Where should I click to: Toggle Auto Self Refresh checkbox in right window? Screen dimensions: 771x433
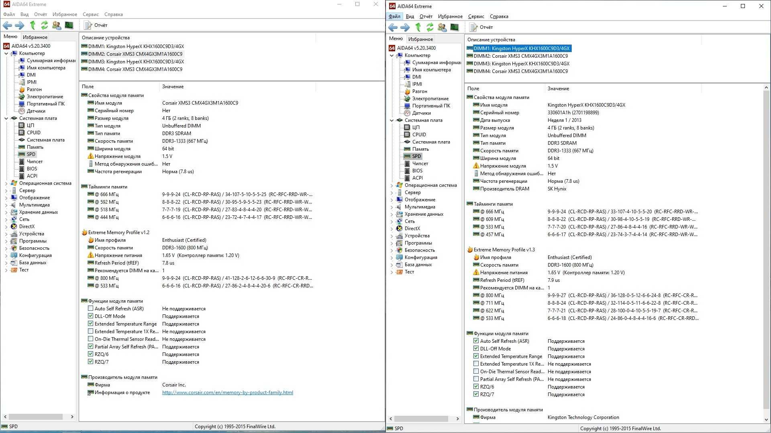click(x=476, y=341)
